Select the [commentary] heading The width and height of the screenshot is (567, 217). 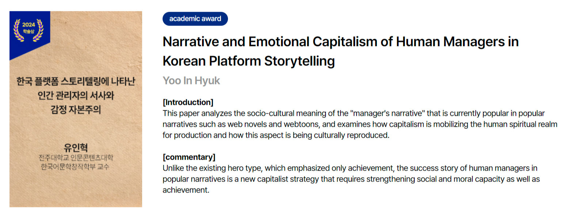click(189, 157)
